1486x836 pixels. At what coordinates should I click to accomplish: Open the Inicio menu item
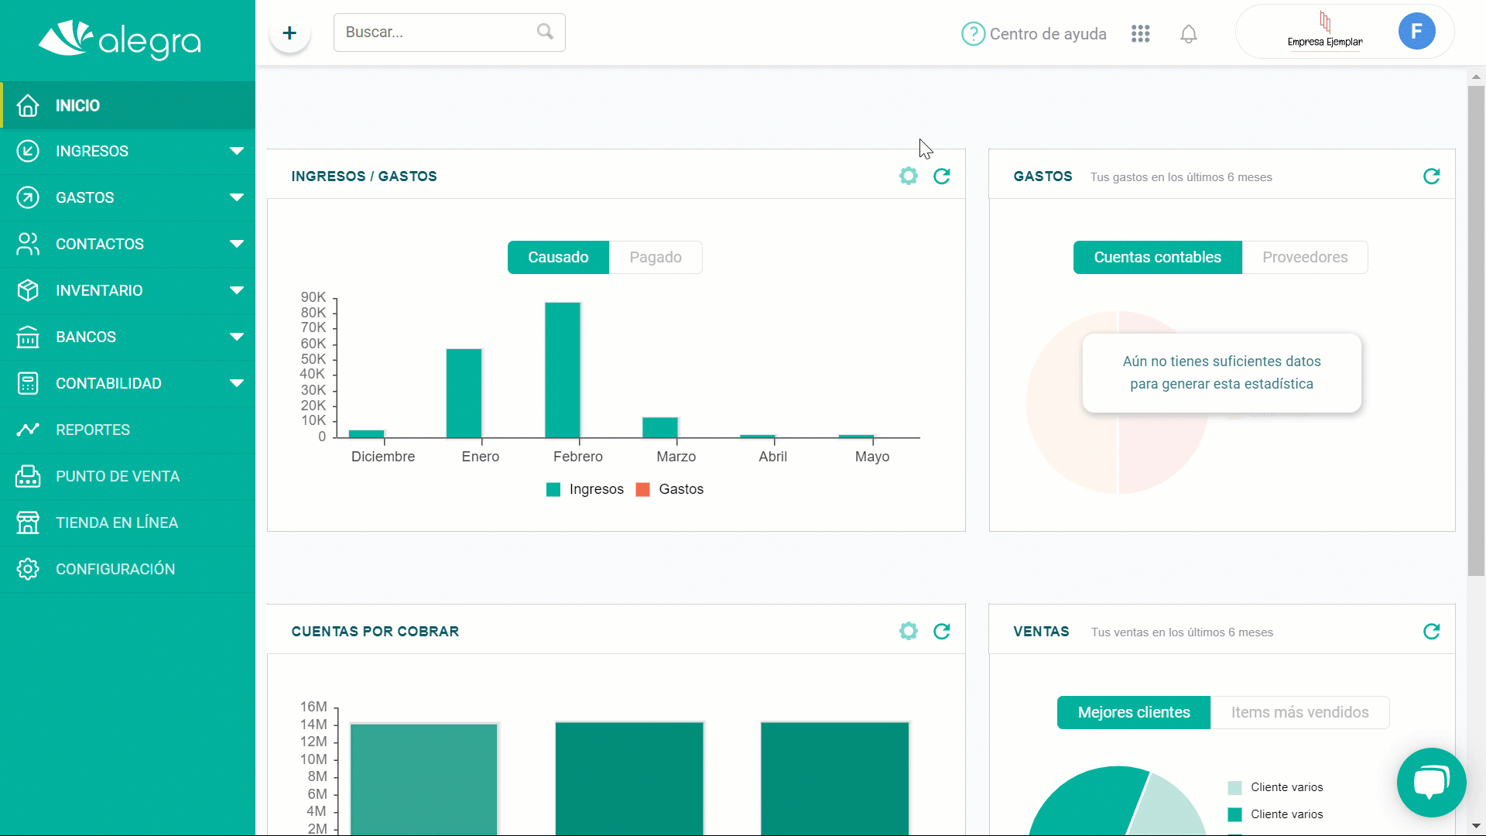pos(128,105)
